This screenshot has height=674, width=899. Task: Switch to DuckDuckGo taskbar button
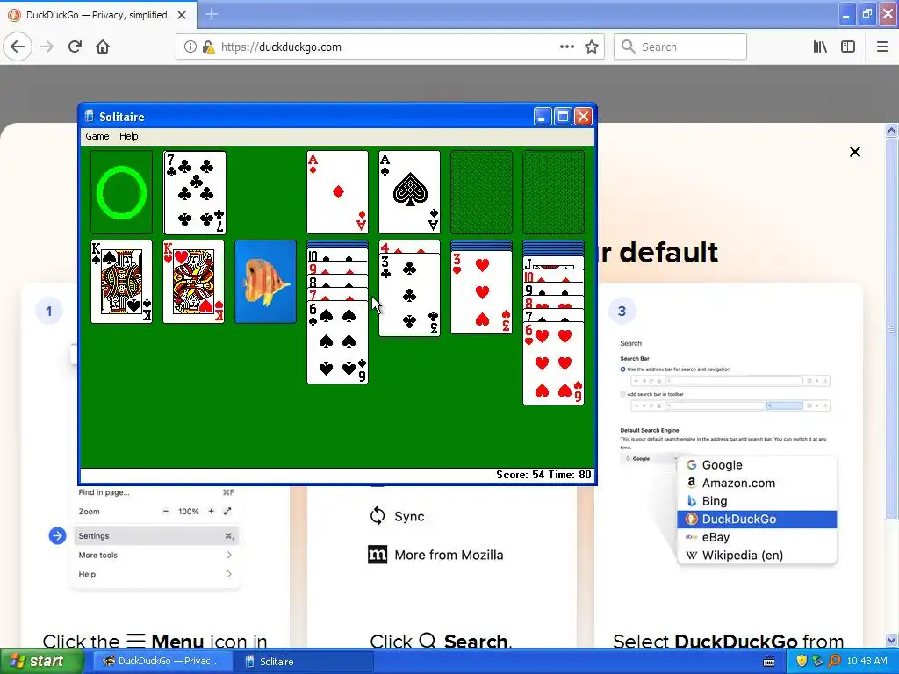pos(162,661)
